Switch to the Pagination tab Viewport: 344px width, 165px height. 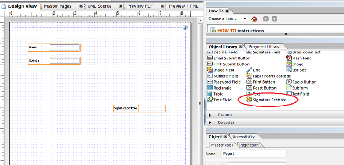[x=249, y=145]
